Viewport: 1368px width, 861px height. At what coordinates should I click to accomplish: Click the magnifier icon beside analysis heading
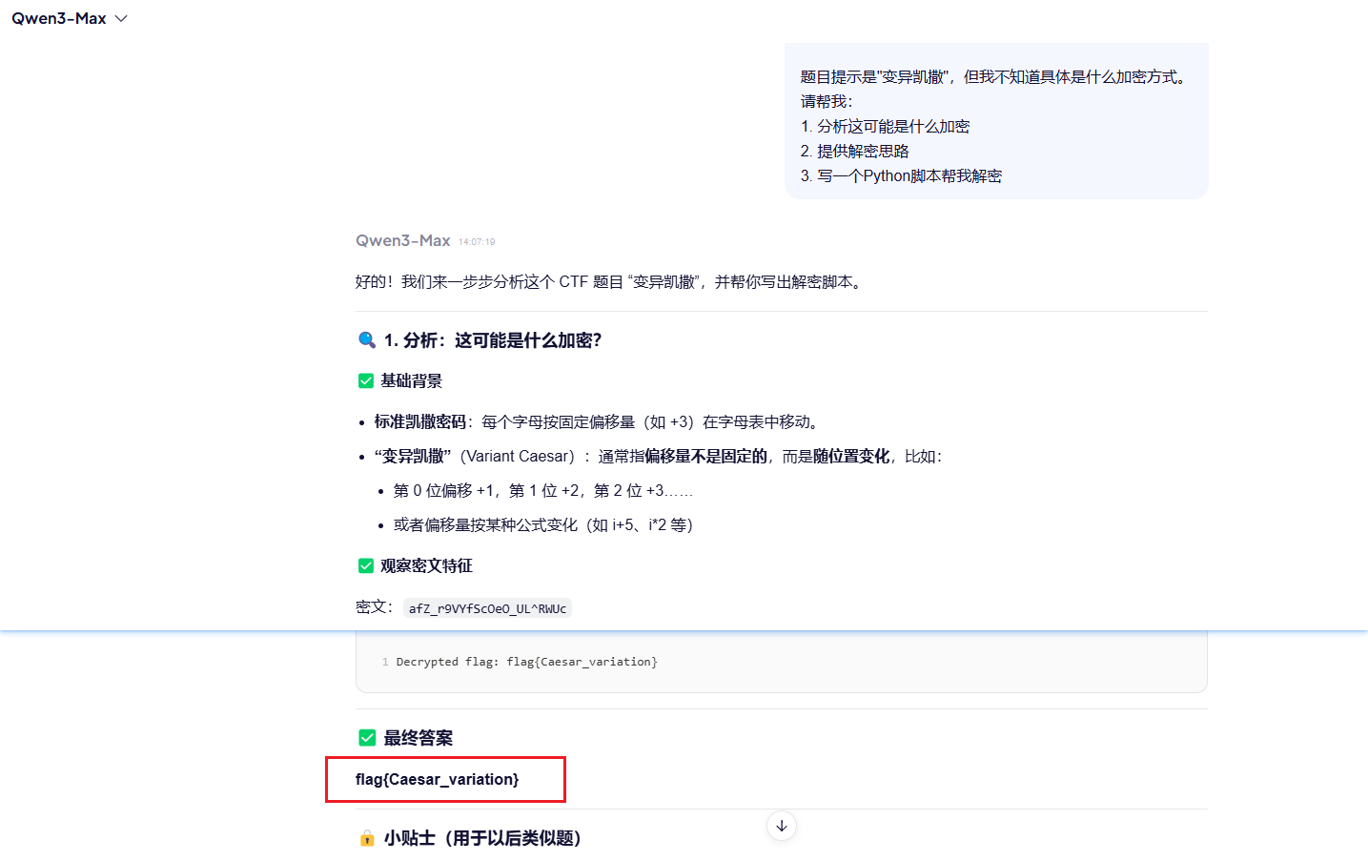366,340
